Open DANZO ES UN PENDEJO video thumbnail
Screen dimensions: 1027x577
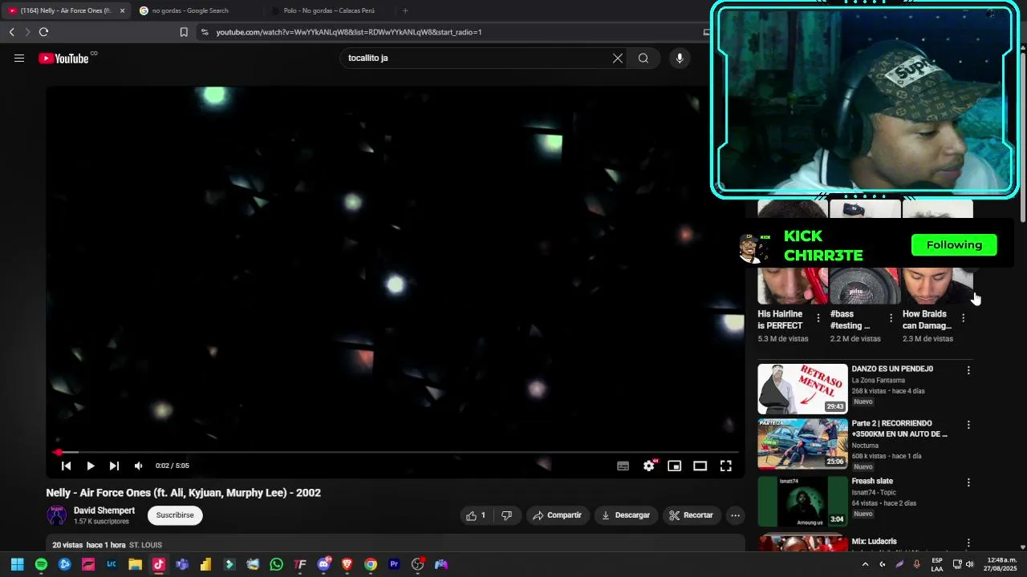802,389
